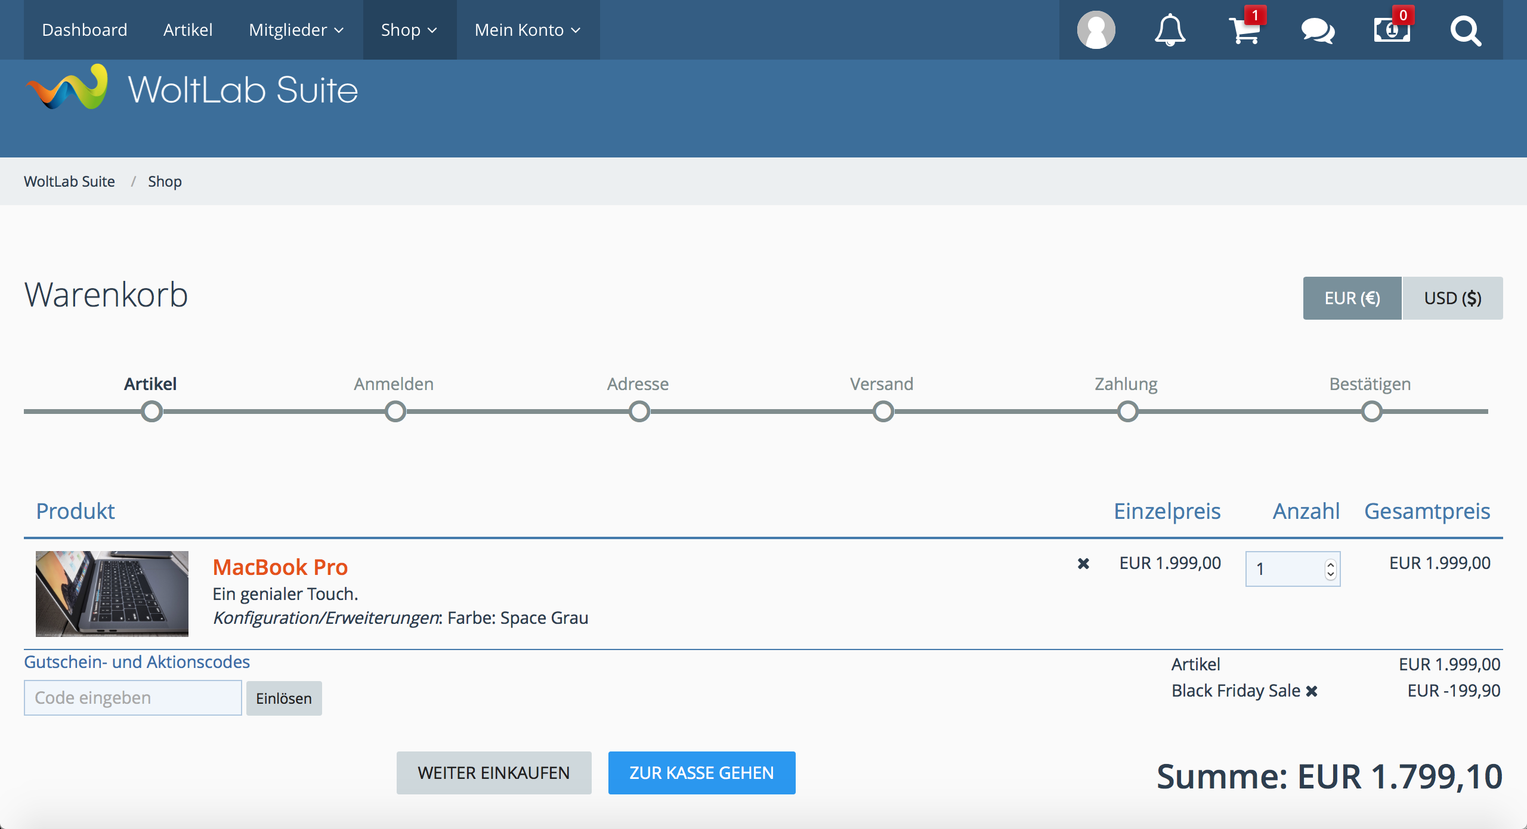Open the search magnifier icon
This screenshot has width=1527, height=829.
[1466, 30]
